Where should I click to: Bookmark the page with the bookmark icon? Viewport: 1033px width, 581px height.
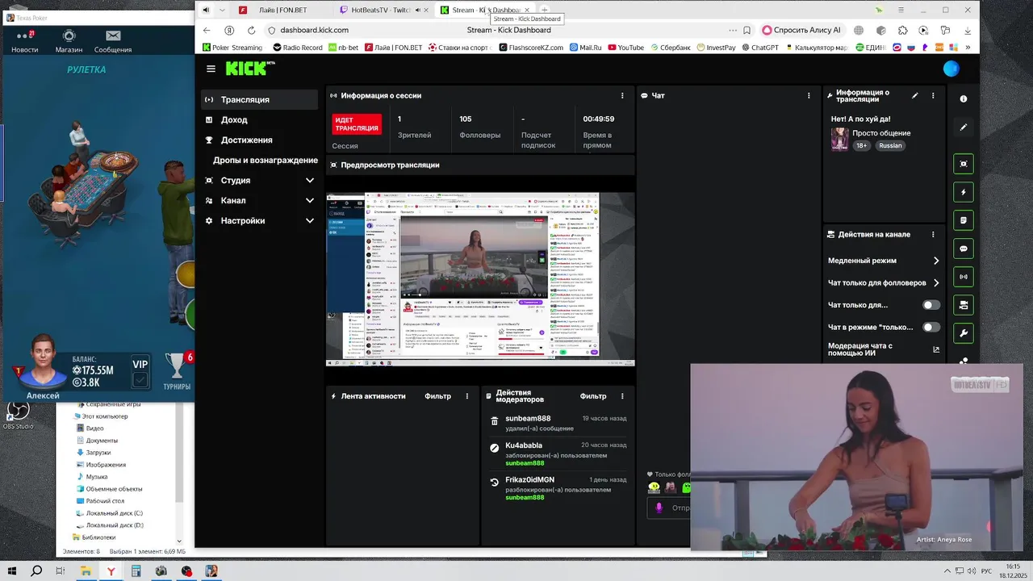(747, 30)
